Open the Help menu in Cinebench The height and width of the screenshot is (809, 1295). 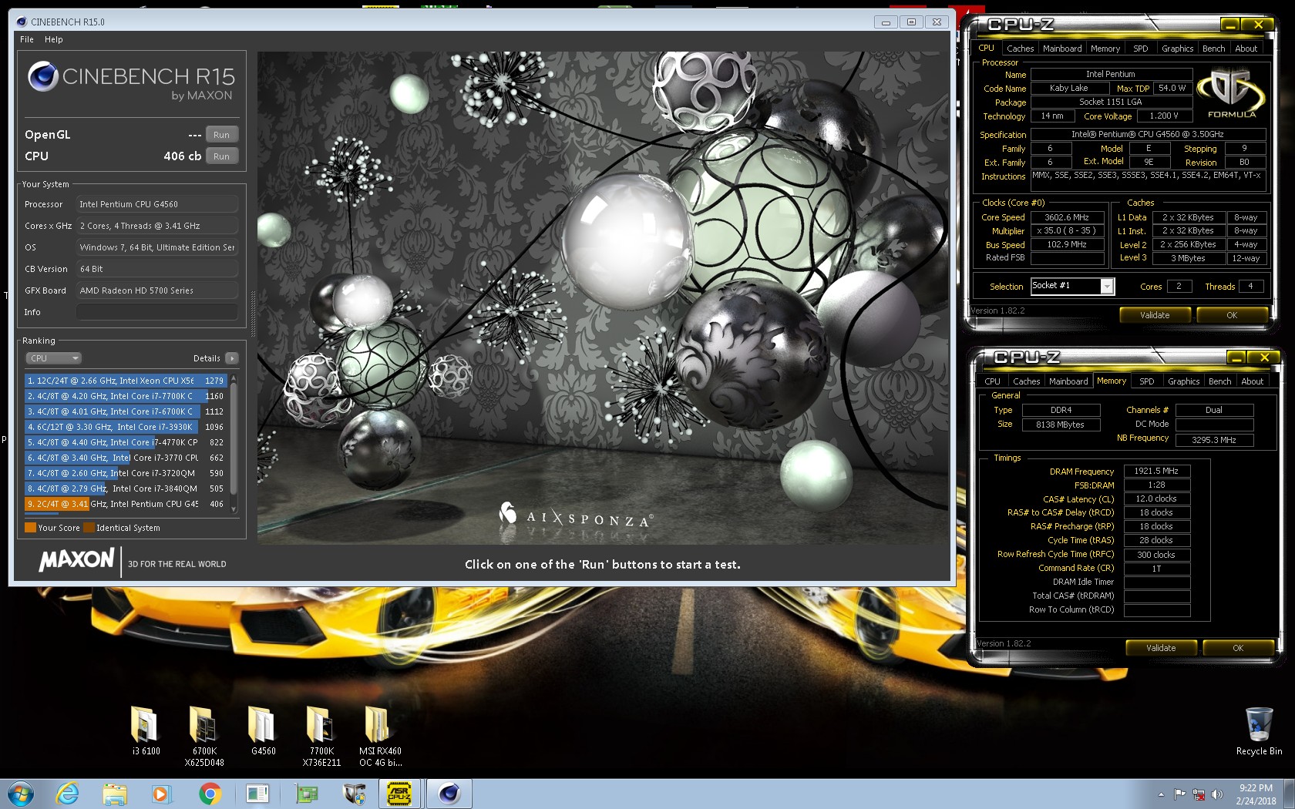(54, 39)
